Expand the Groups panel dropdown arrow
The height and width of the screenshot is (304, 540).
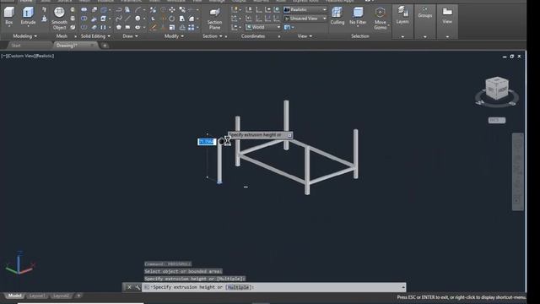coord(425,36)
